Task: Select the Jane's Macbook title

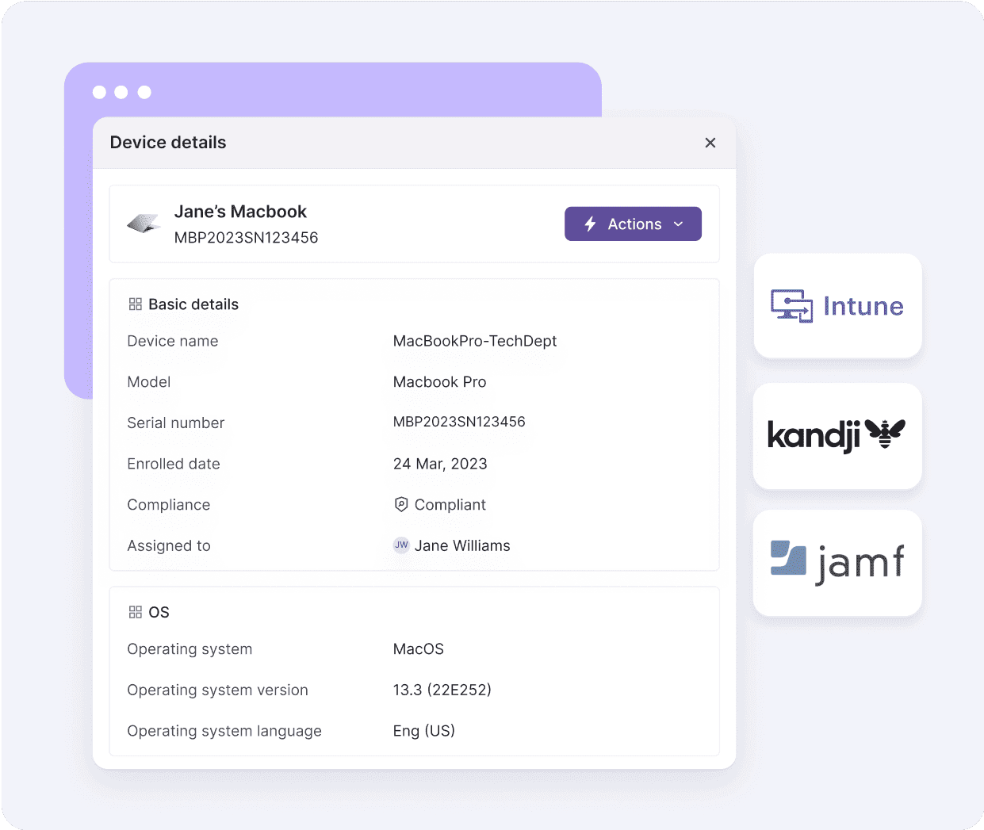Action: coord(240,212)
